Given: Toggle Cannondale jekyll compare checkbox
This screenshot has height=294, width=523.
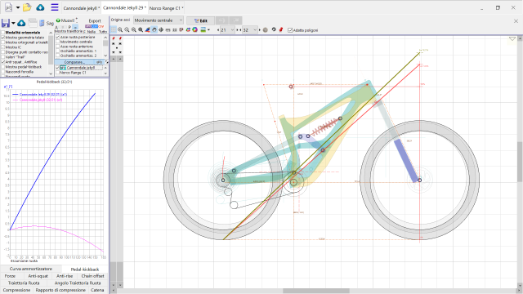Looking at the screenshot, I should click(x=58, y=68).
